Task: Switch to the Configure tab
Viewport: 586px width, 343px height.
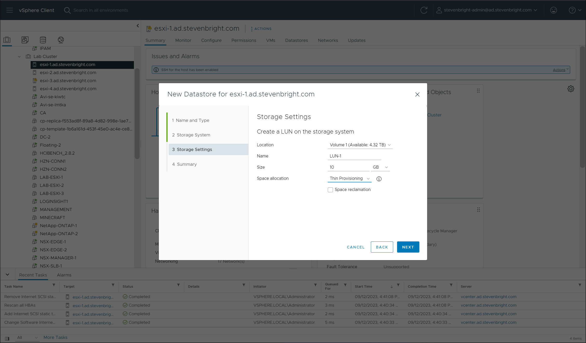Action: (211, 40)
